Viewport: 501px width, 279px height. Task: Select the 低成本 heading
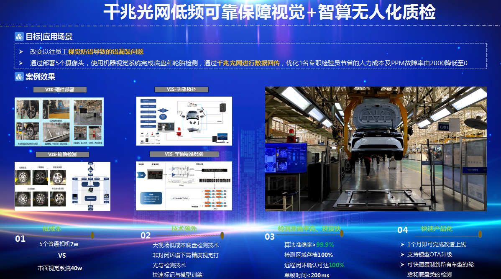[52, 229]
